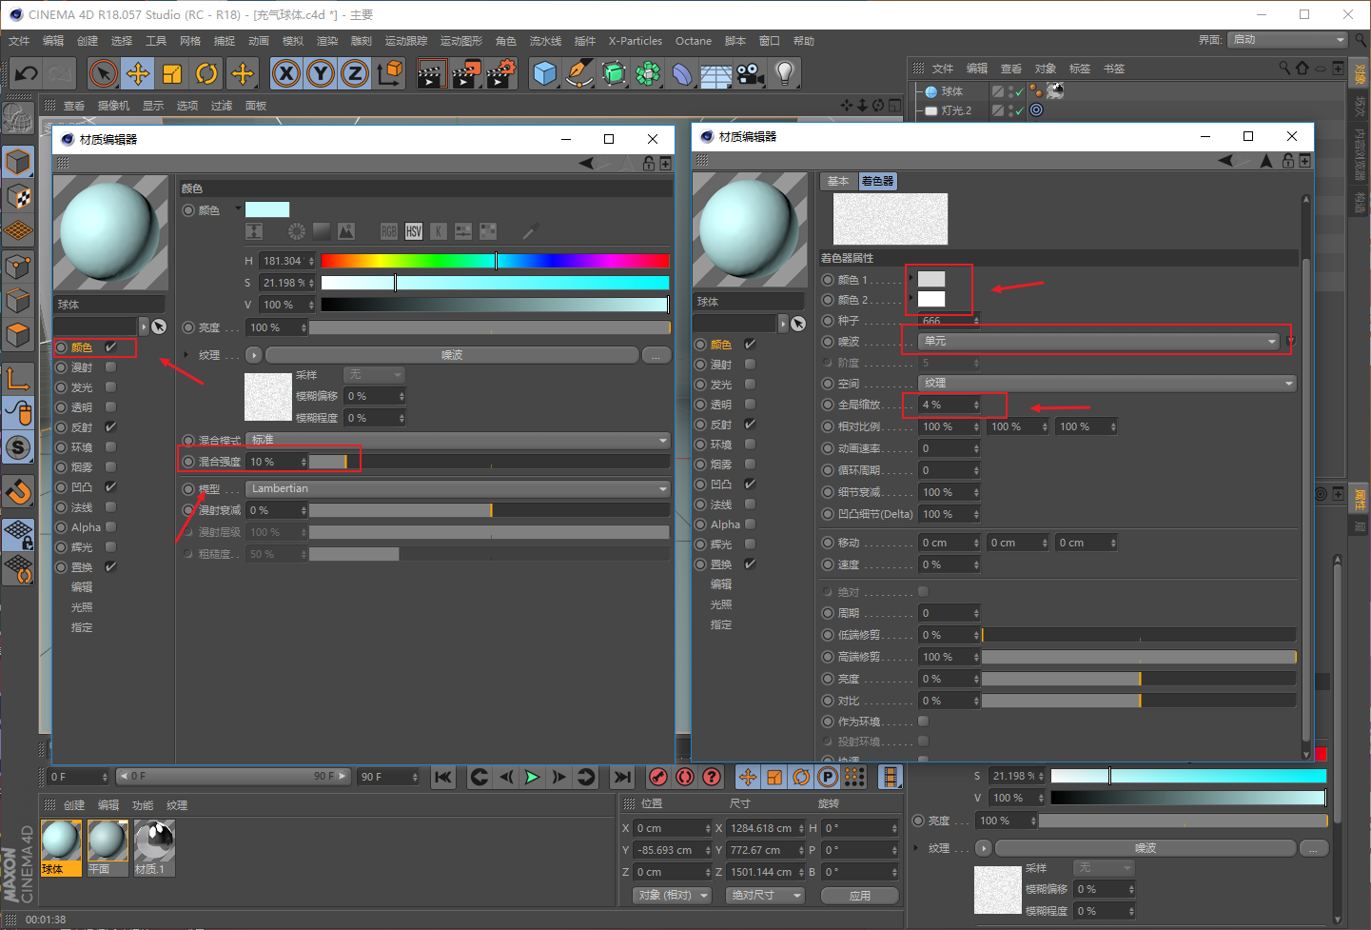Uncheck 凹凸 channel in right material editor
Viewport: 1371px width, 930px height.
[750, 485]
